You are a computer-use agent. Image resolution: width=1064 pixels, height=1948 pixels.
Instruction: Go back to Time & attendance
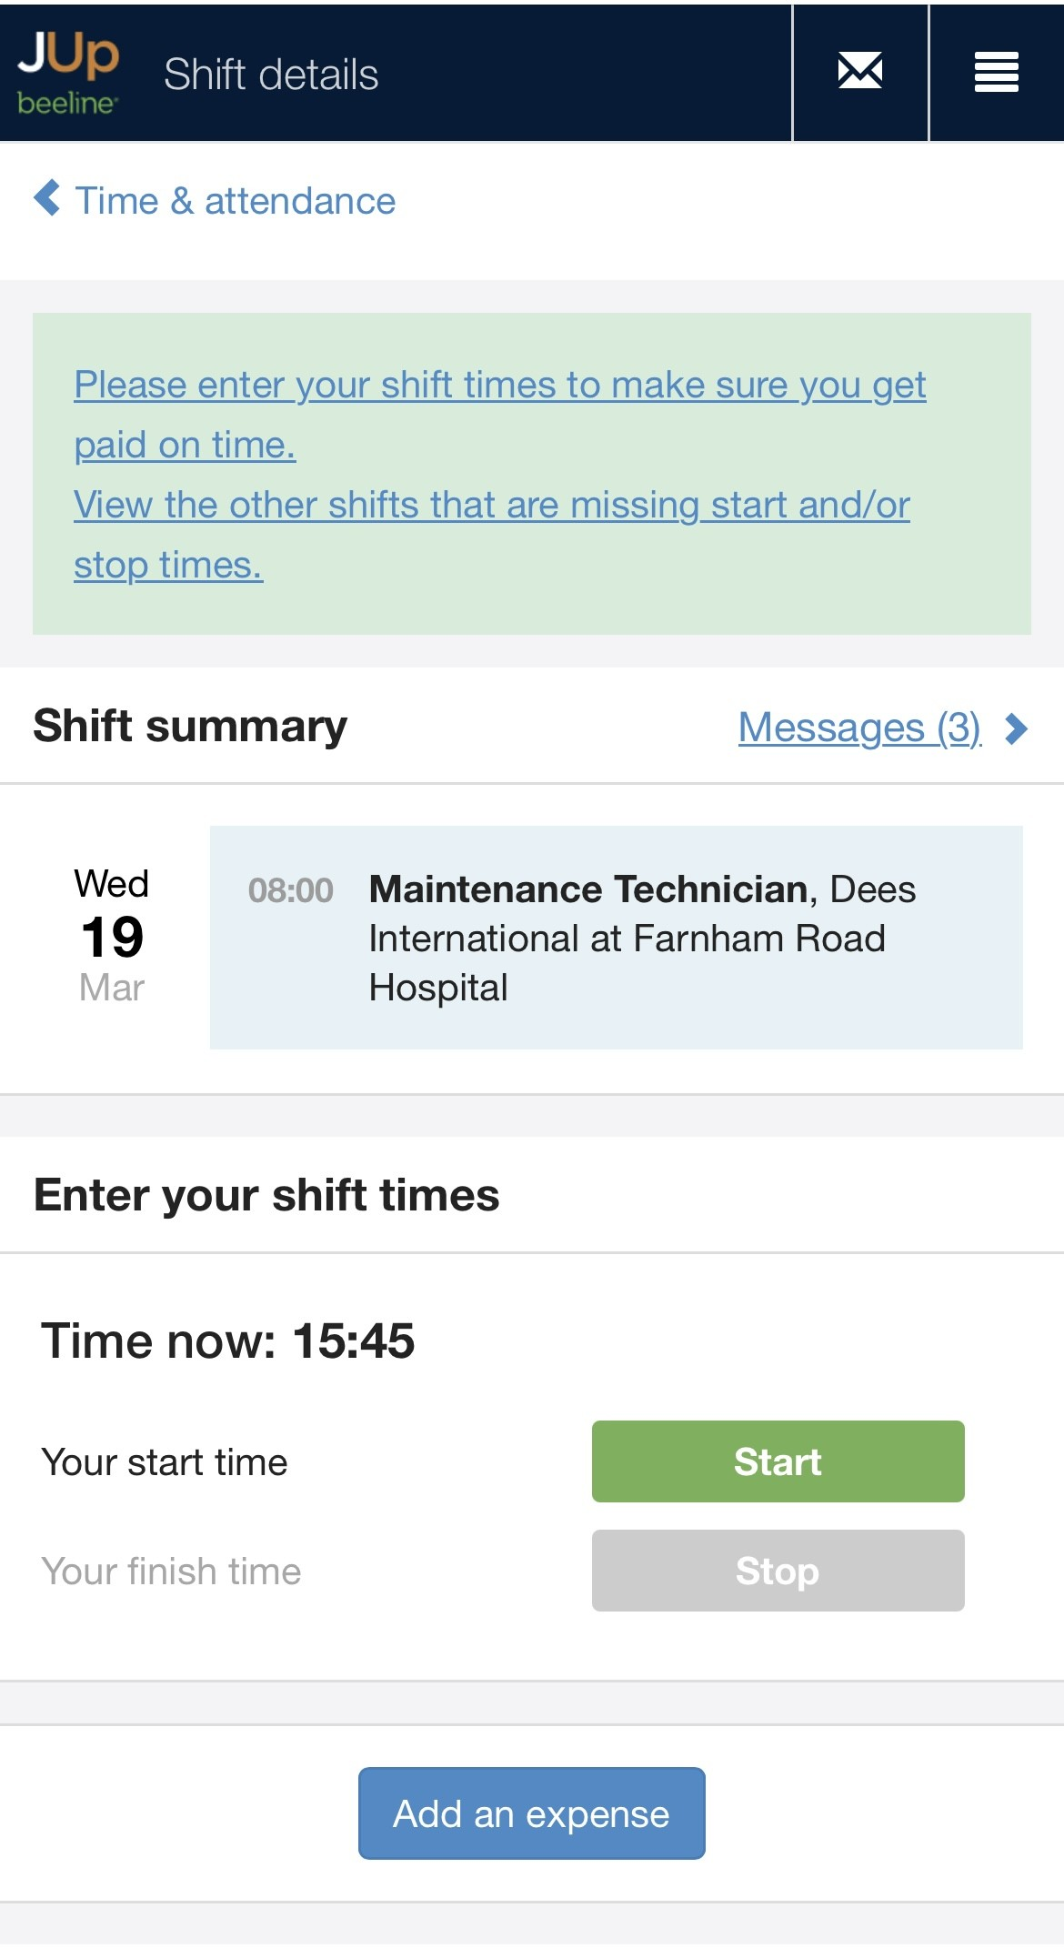235,201
